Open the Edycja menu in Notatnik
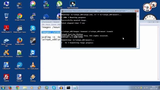The height and width of the screenshot is (90, 160). pos(48,24)
